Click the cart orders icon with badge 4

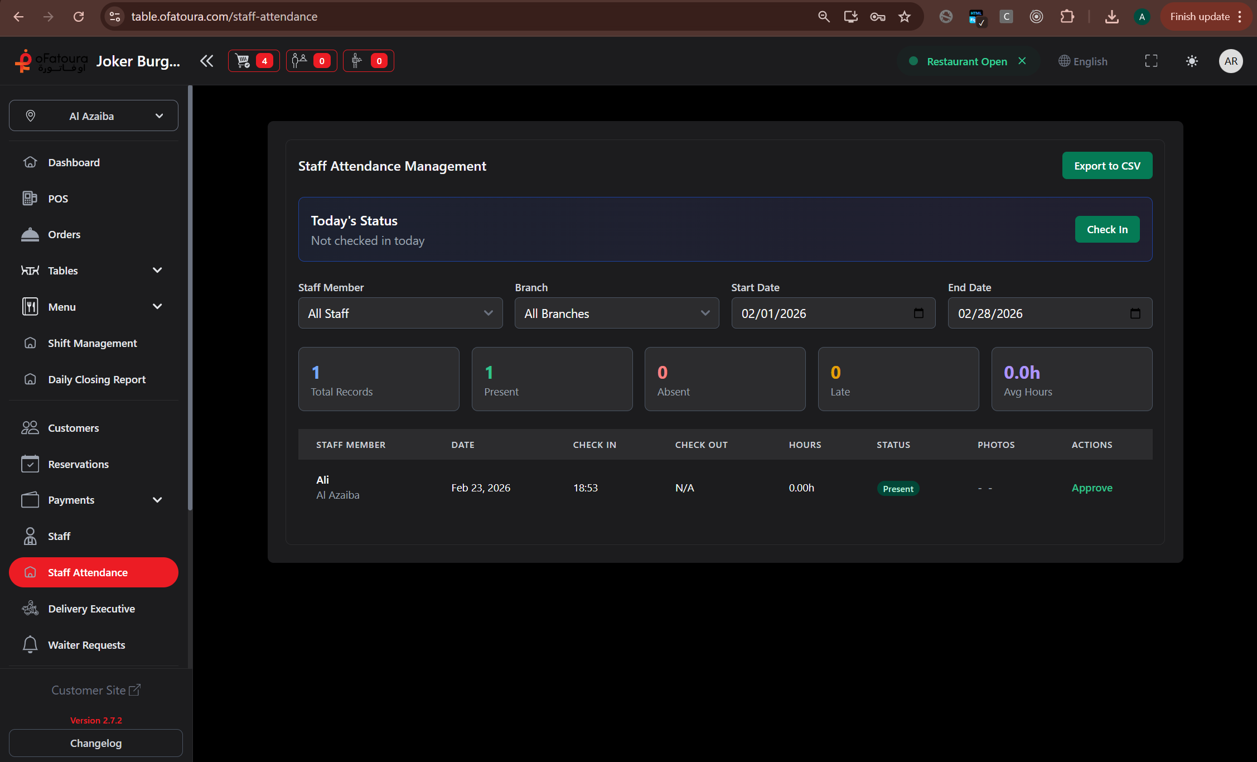pyautogui.click(x=253, y=61)
